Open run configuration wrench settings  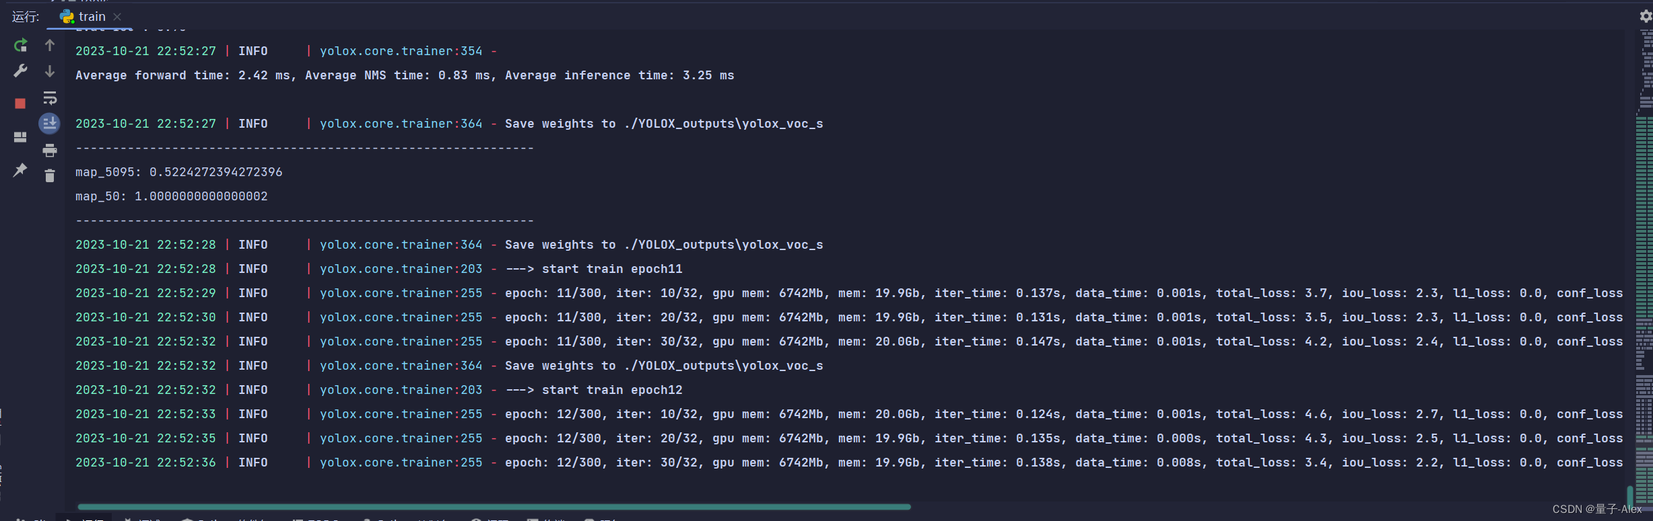pos(20,71)
